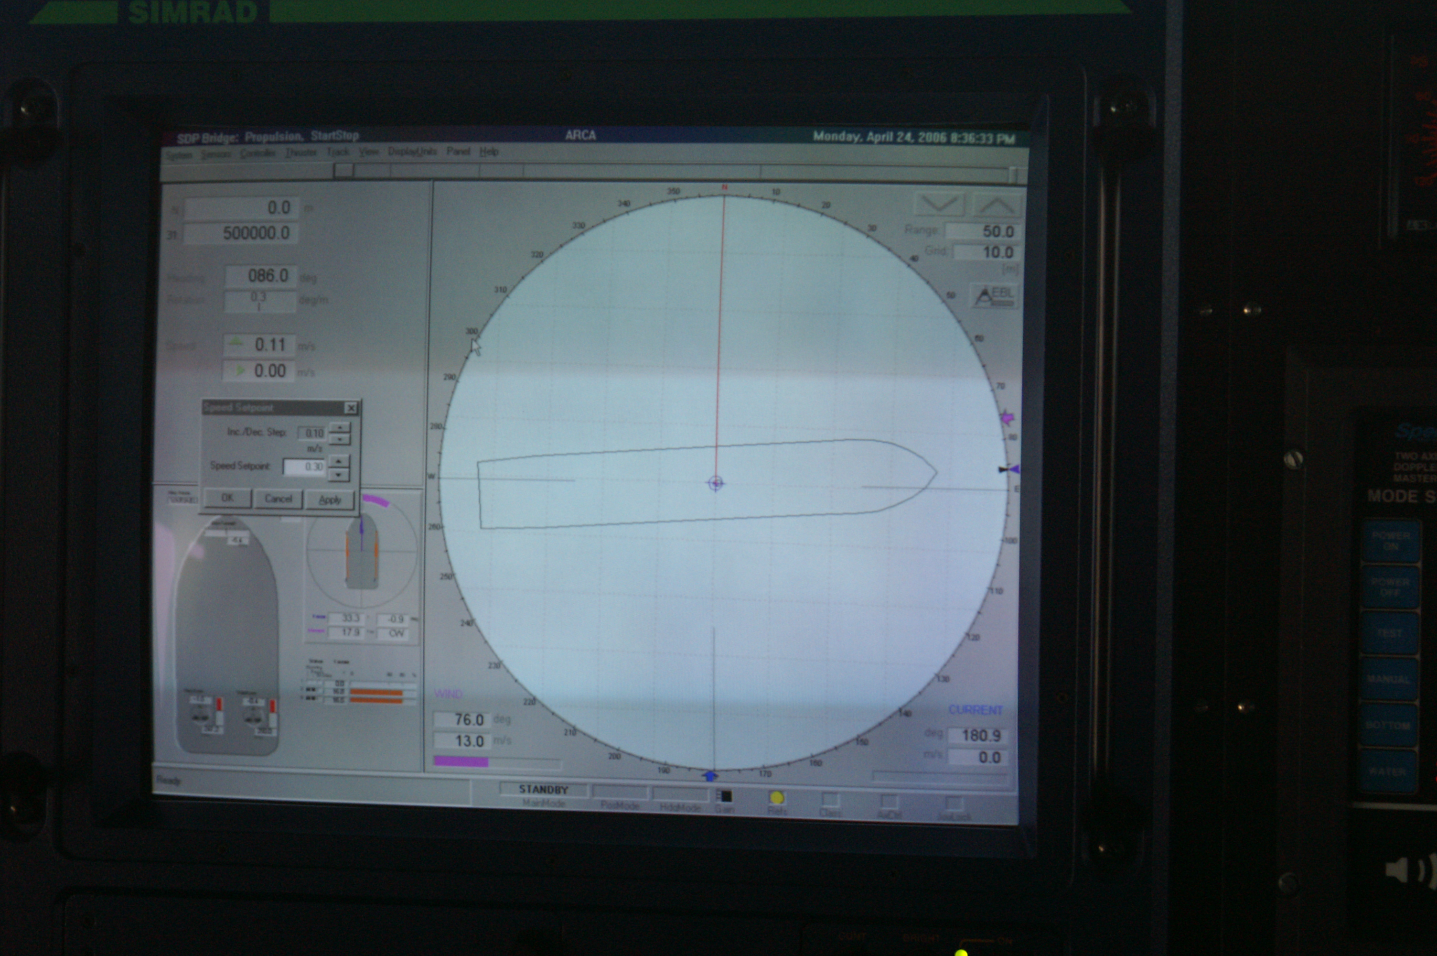Click the range decrease down-chevron button
1437x956 pixels.
click(939, 205)
